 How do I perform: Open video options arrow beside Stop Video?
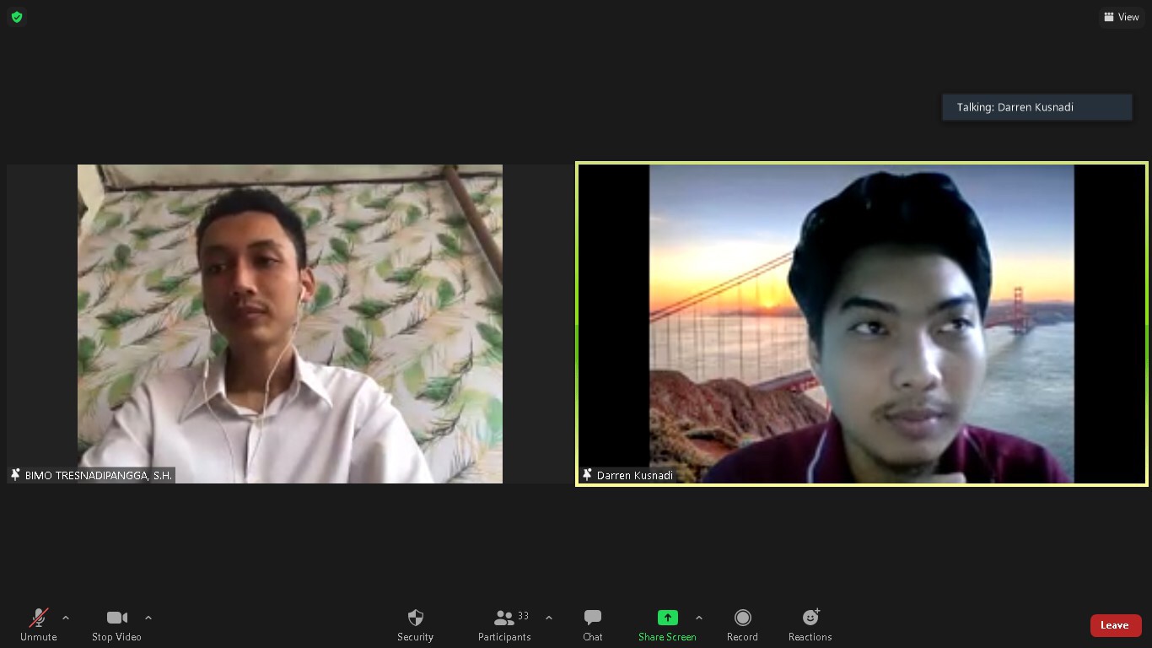point(148,618)
